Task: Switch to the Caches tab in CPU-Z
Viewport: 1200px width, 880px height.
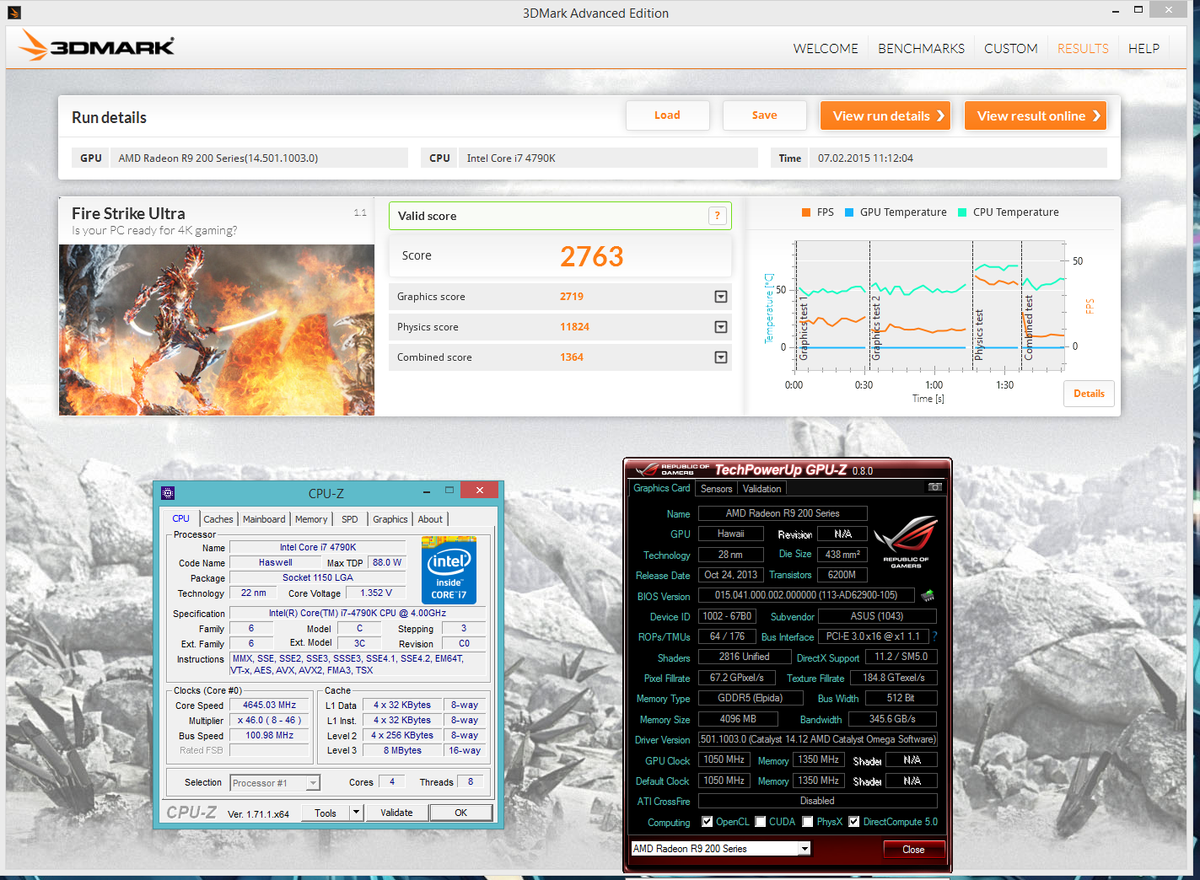Action: point(218,519)
